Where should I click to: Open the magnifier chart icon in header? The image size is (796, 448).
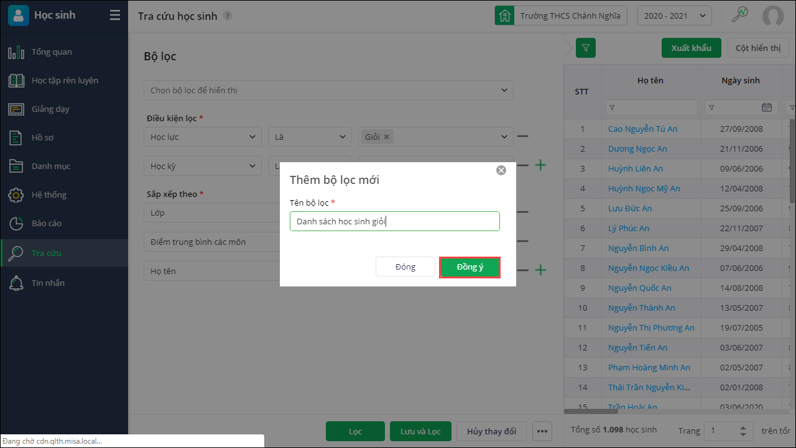pos(740,16)
